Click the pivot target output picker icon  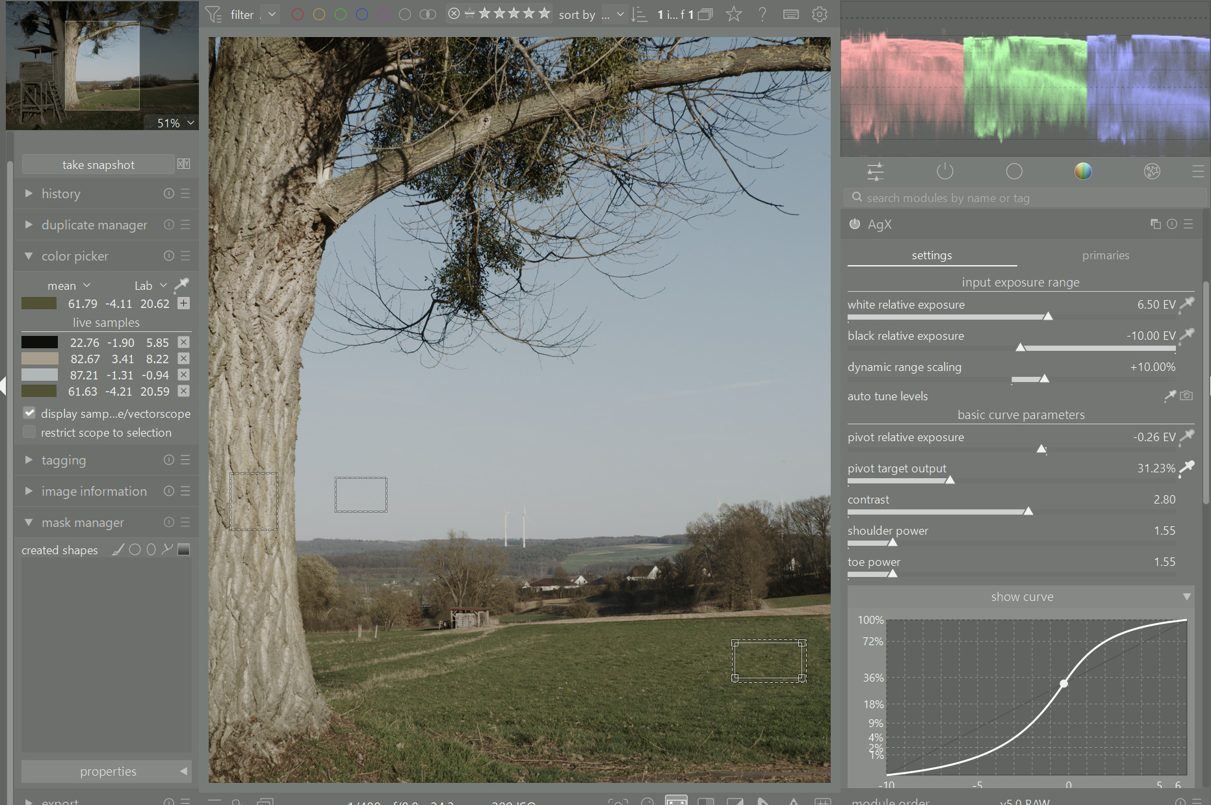point(1187,467)
